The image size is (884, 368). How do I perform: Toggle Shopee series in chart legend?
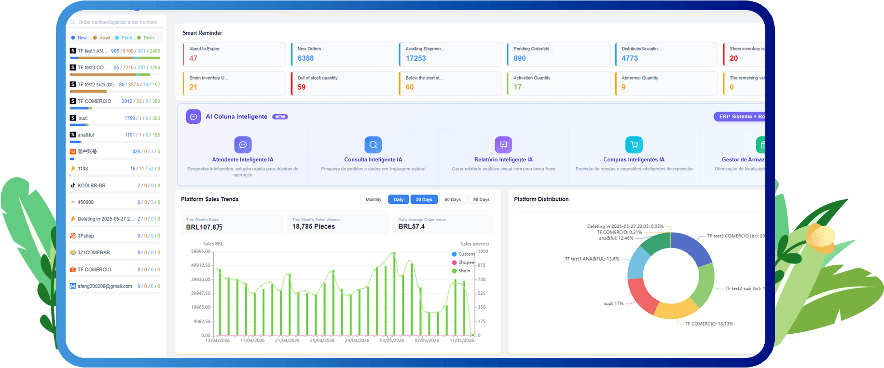pos(463,263)
